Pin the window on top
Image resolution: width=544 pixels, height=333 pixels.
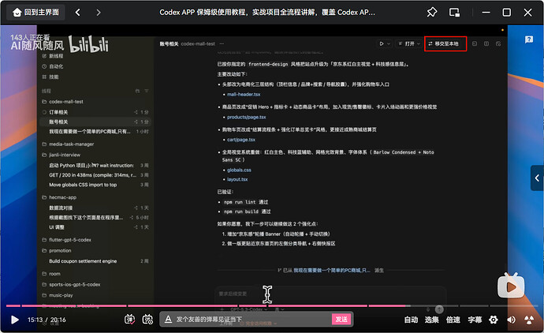point(431,13)
